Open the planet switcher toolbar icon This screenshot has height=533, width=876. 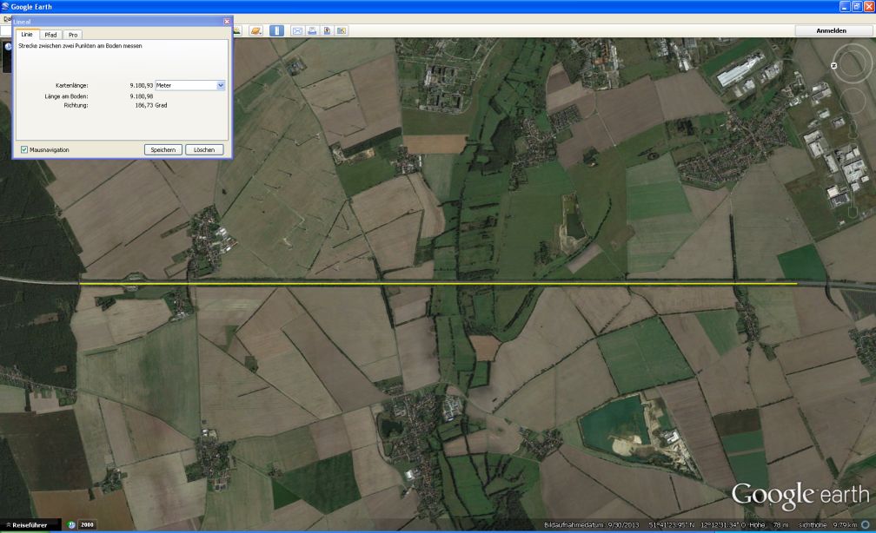(x=255, y=30)
